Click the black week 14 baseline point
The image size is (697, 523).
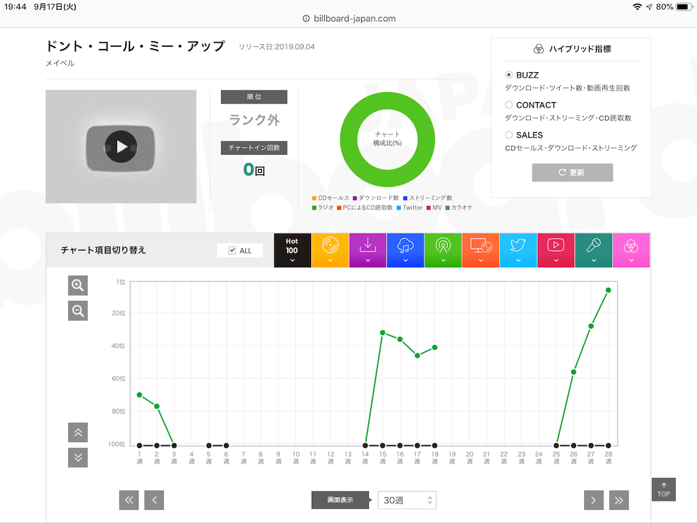(x=366, y=445)
